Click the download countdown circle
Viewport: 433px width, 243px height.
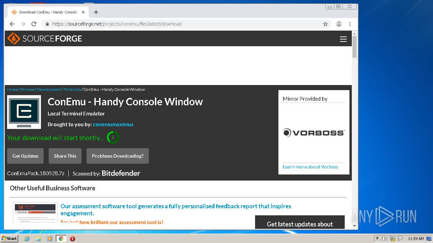click(113, 138)
